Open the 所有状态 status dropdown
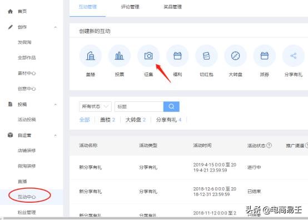This screenshot has width=308, height=220. tap(95, 106)
